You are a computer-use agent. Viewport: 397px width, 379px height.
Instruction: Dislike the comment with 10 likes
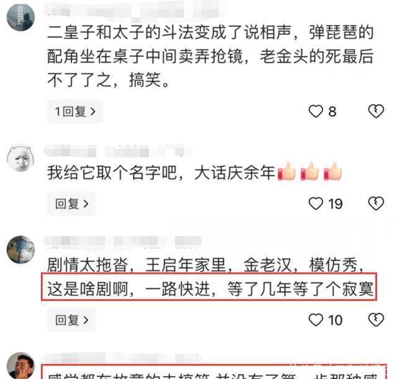376,320
